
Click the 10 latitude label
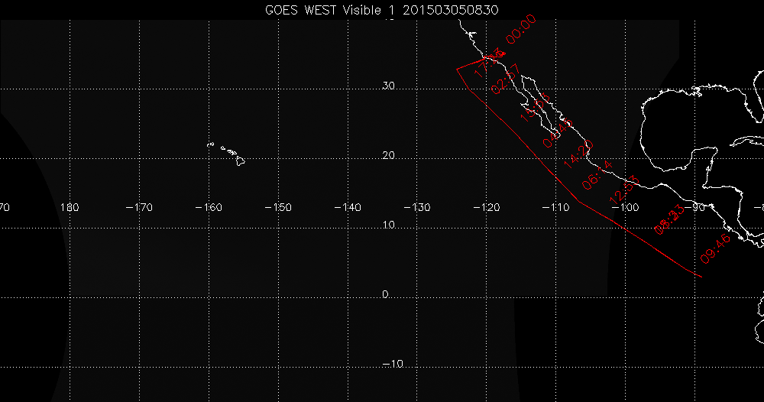(388, 225)
